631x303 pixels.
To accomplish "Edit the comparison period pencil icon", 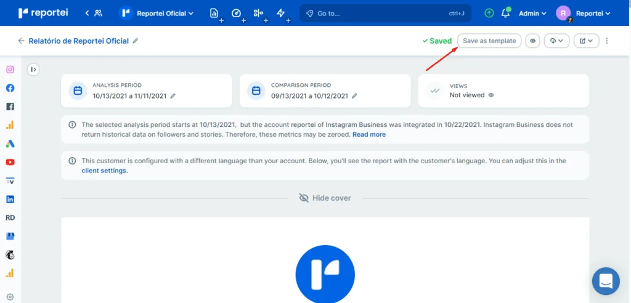I will 354,96.
